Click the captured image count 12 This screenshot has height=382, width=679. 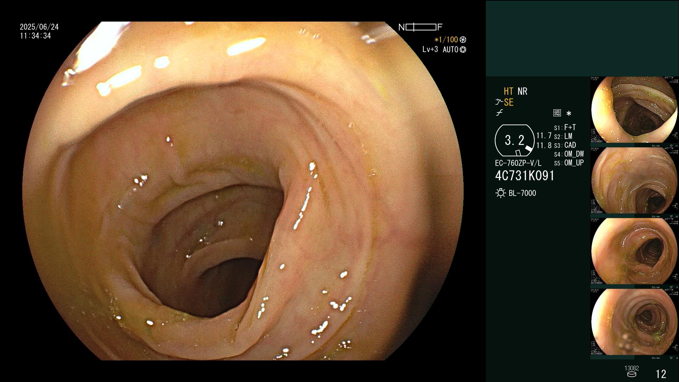click(661, 374)
